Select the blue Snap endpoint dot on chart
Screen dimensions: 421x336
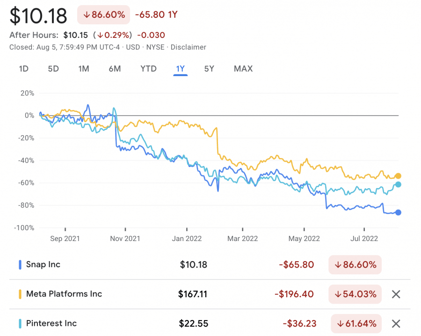point(398,213)
